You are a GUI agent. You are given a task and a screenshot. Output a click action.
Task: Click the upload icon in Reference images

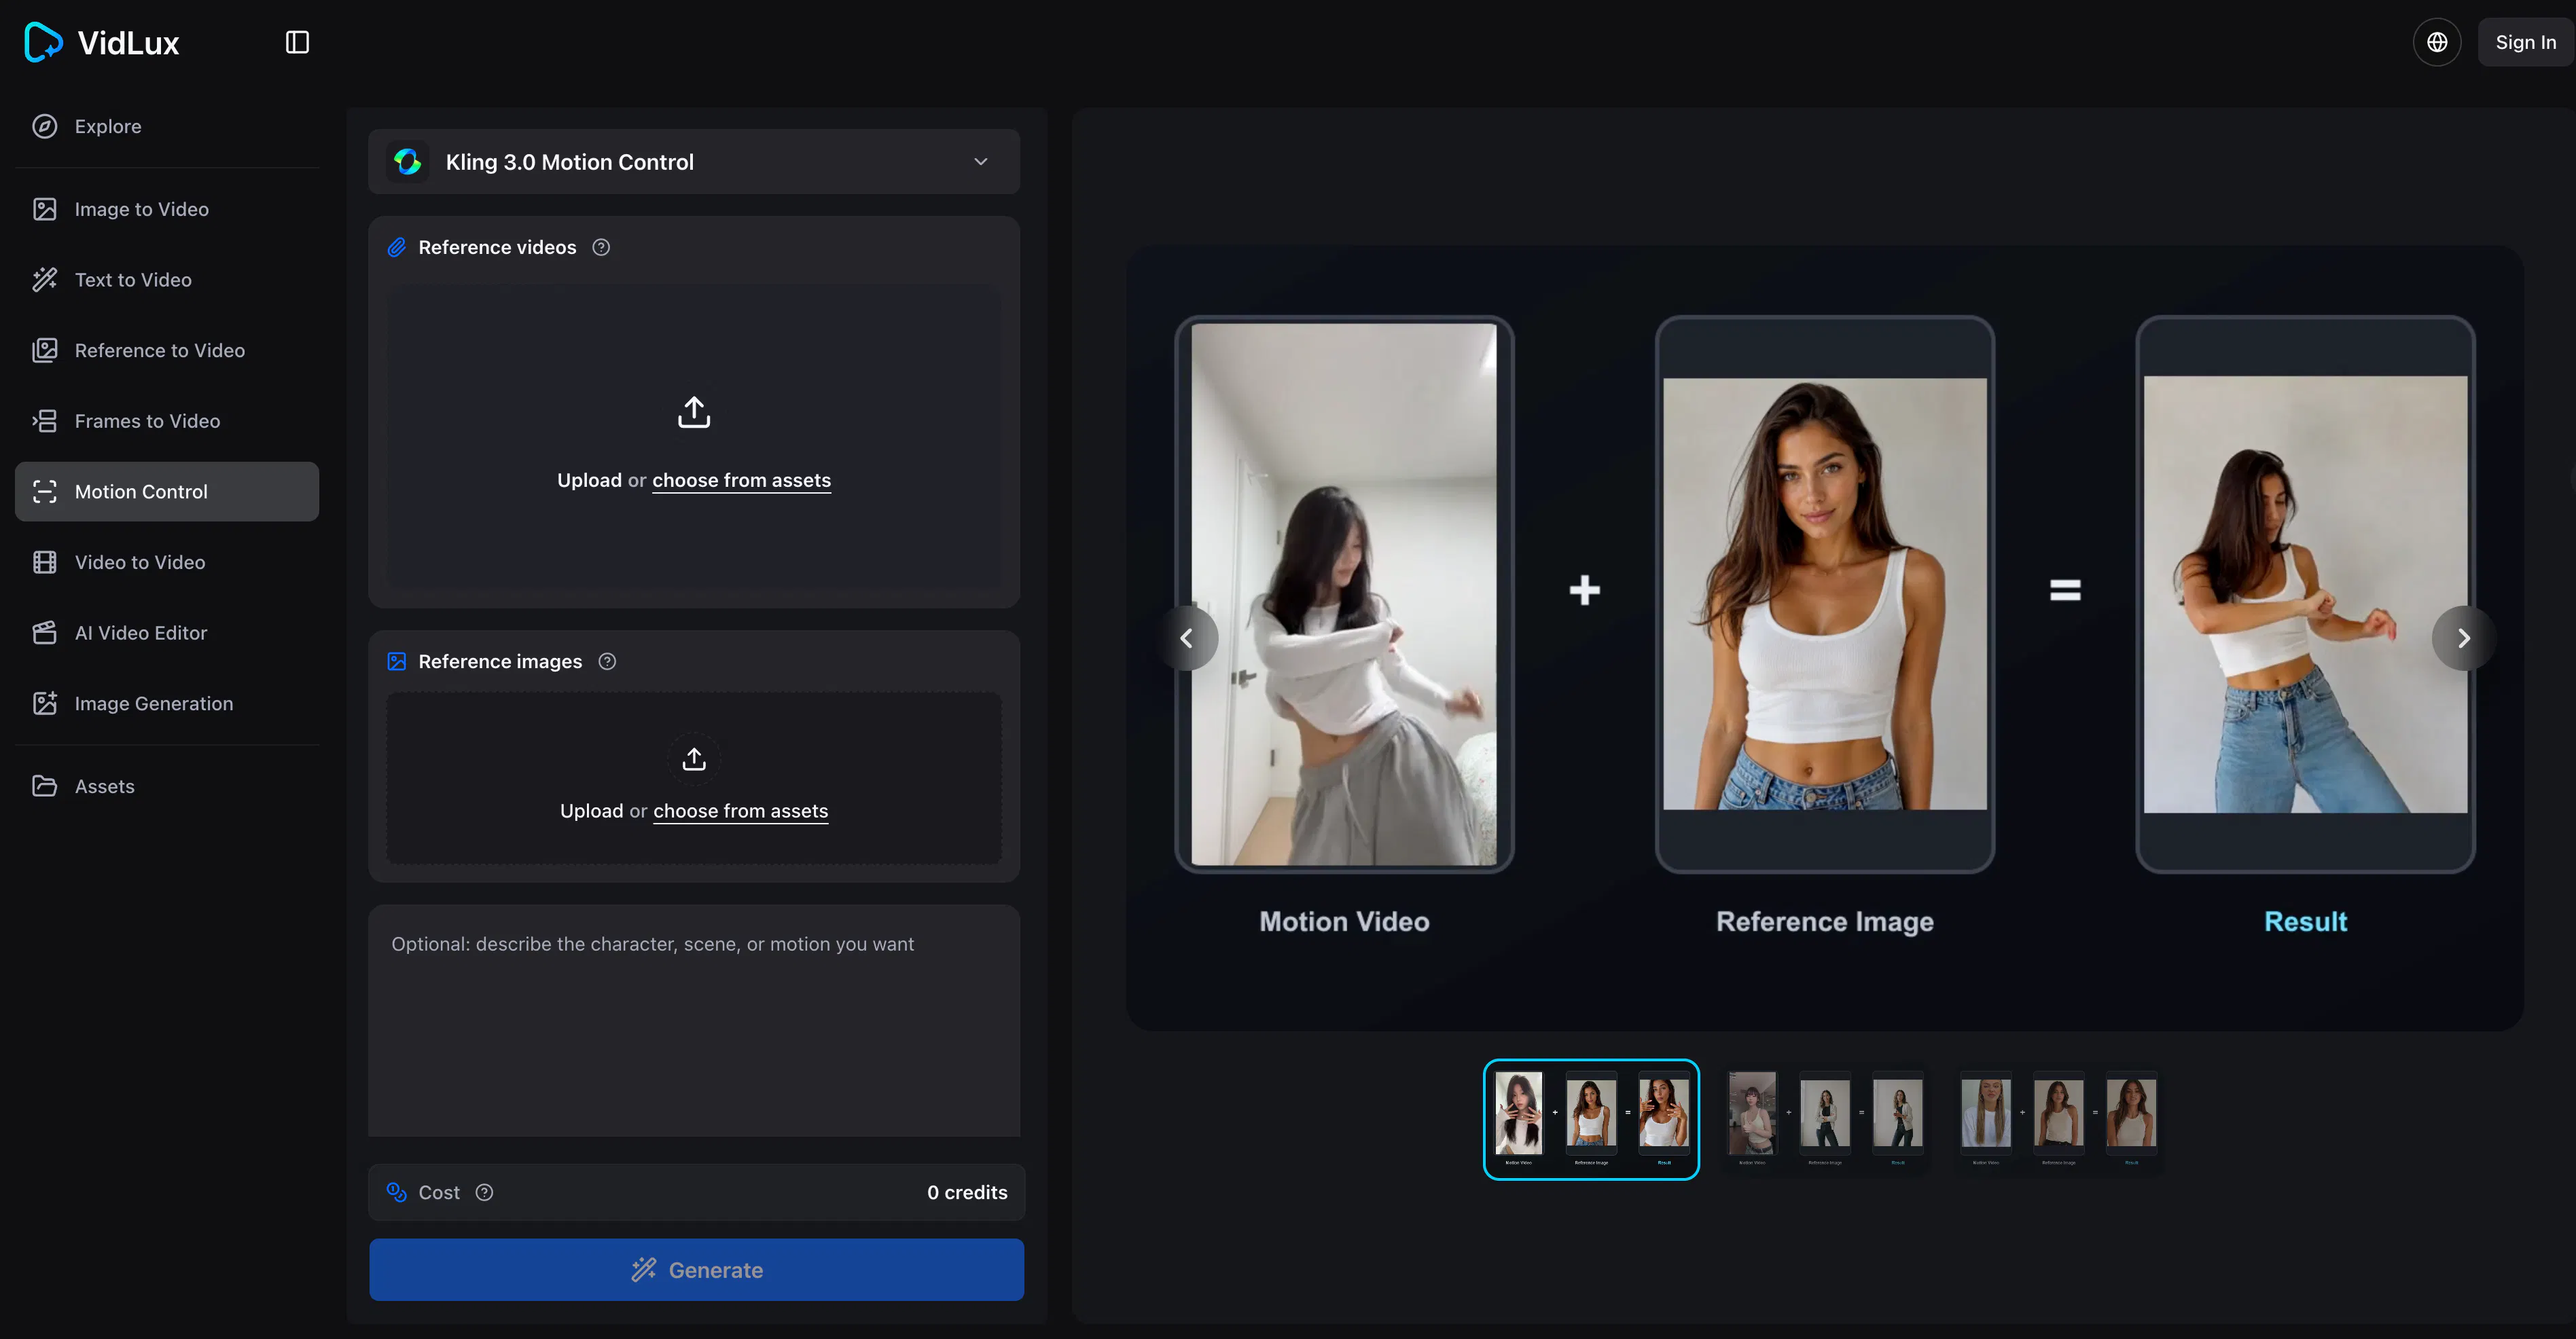(x=694, y=759)
